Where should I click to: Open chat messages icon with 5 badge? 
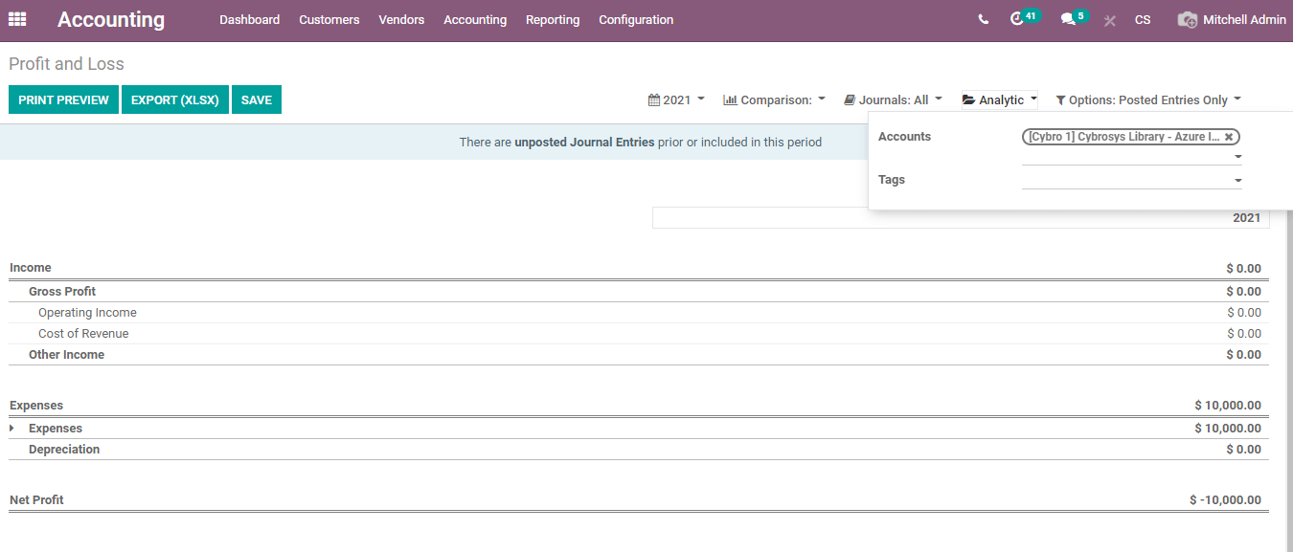click(1074, 18)
